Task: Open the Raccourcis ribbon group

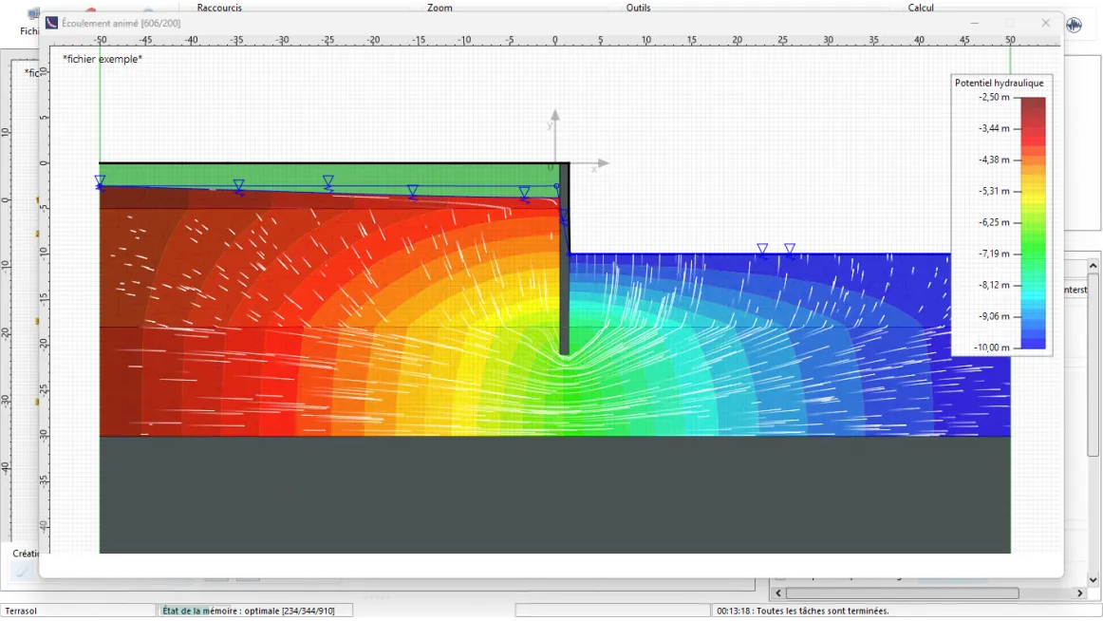Action: (219, 8)
